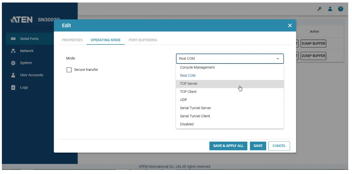Image resolution: width=352 pixels, height=174 pixels.
Task: Choose Console Management from the list
Action: click(230, 67)
